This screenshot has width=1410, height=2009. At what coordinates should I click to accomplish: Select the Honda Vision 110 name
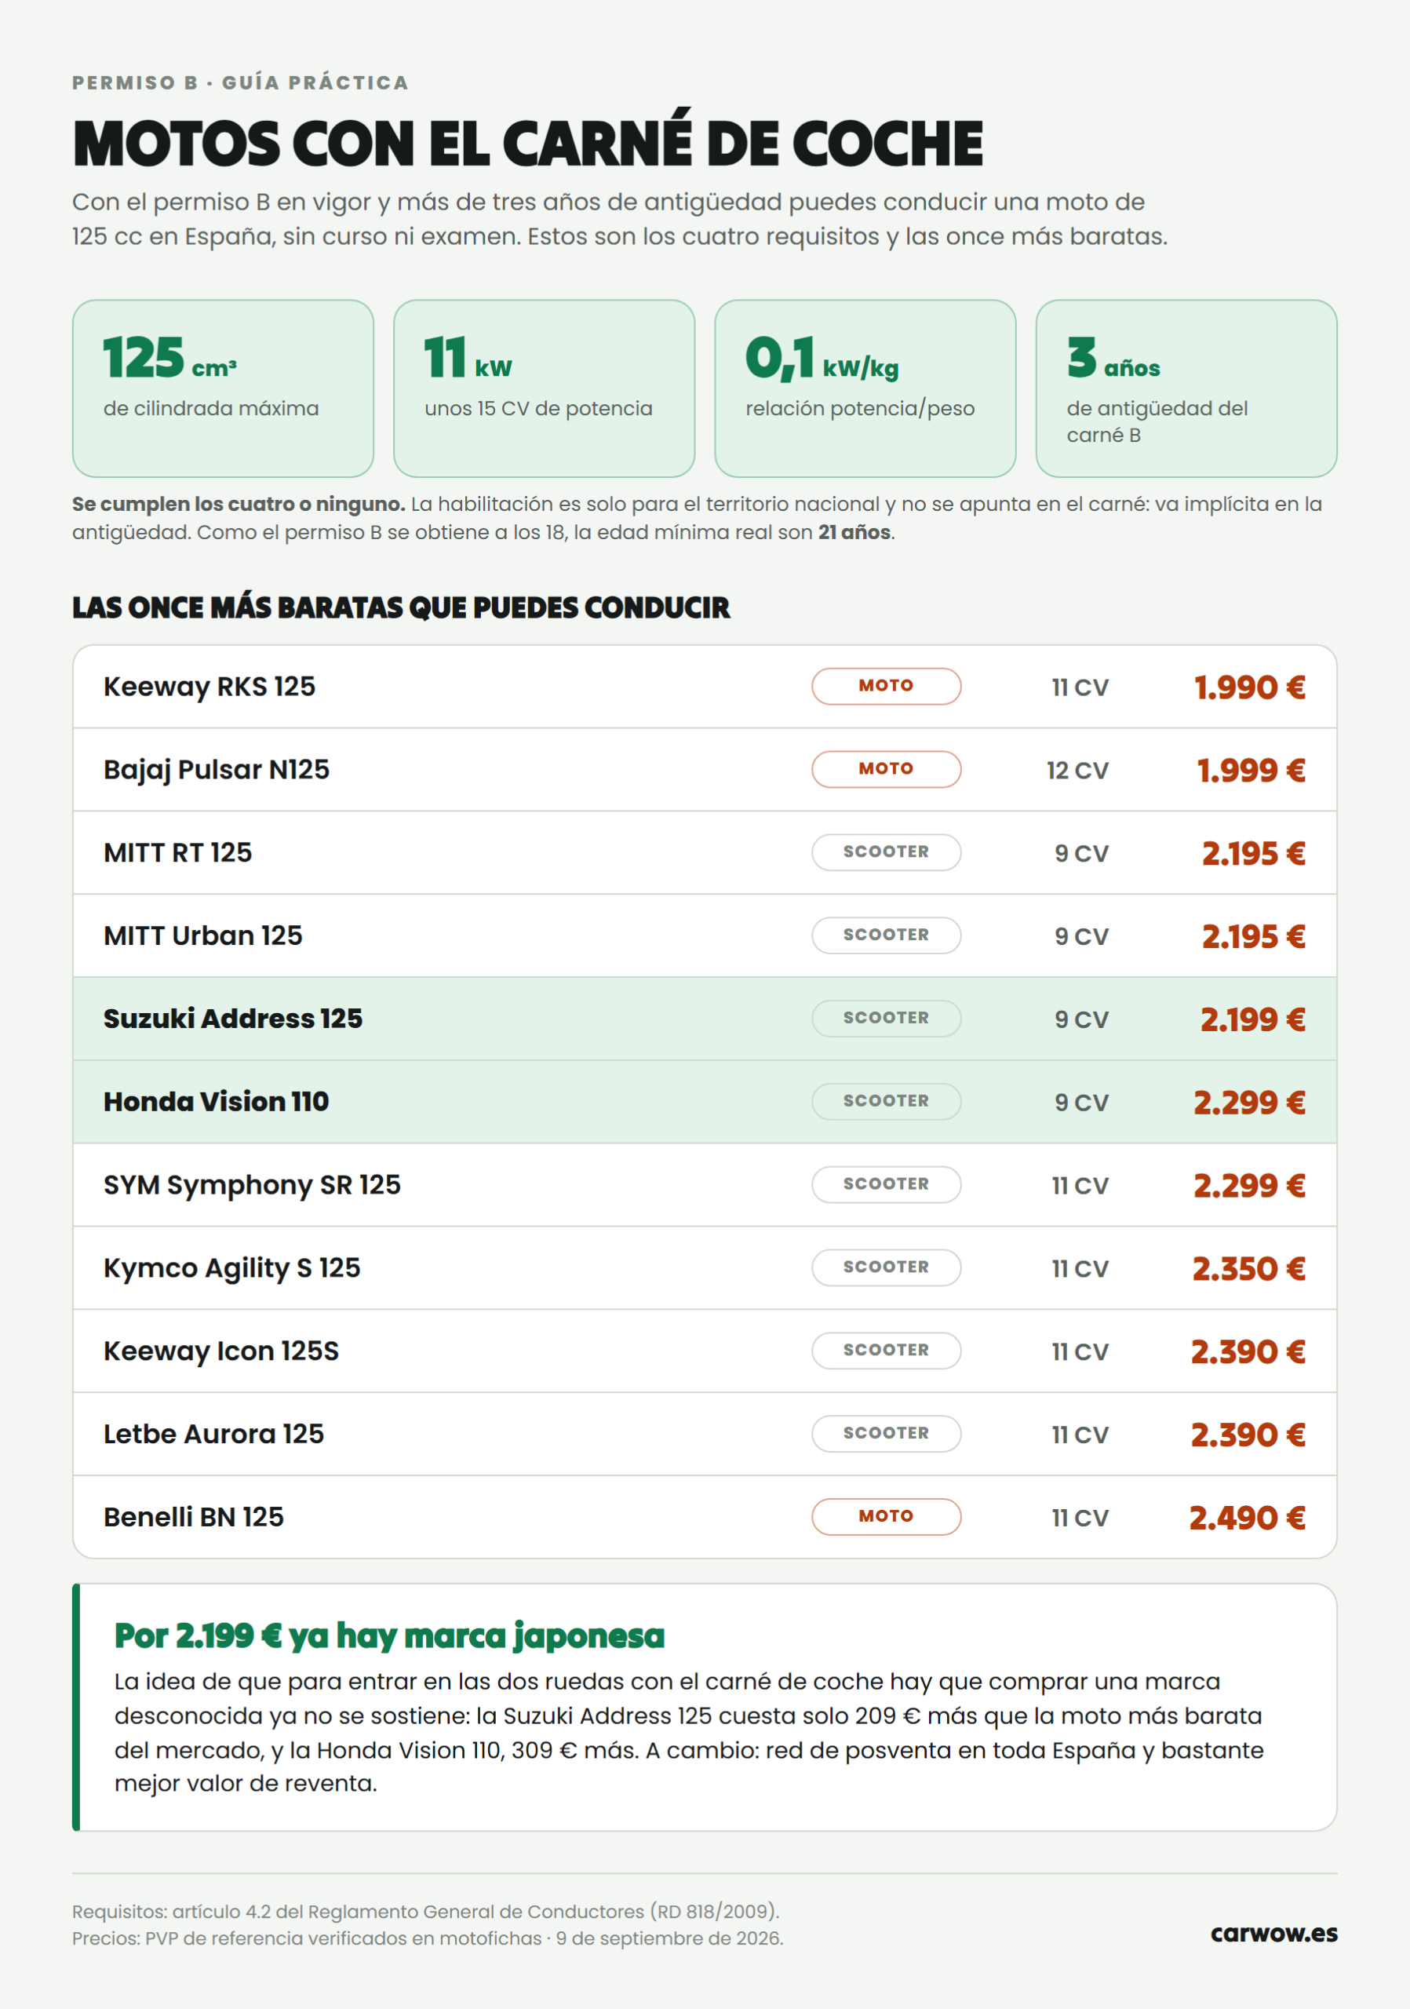(x=216, y=1103)
